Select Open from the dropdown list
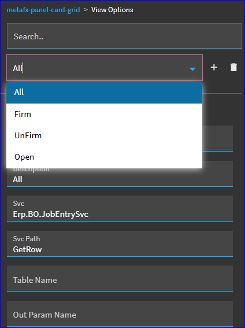The height and width of the screenshot is (328, 245). (x=104, y=157)
